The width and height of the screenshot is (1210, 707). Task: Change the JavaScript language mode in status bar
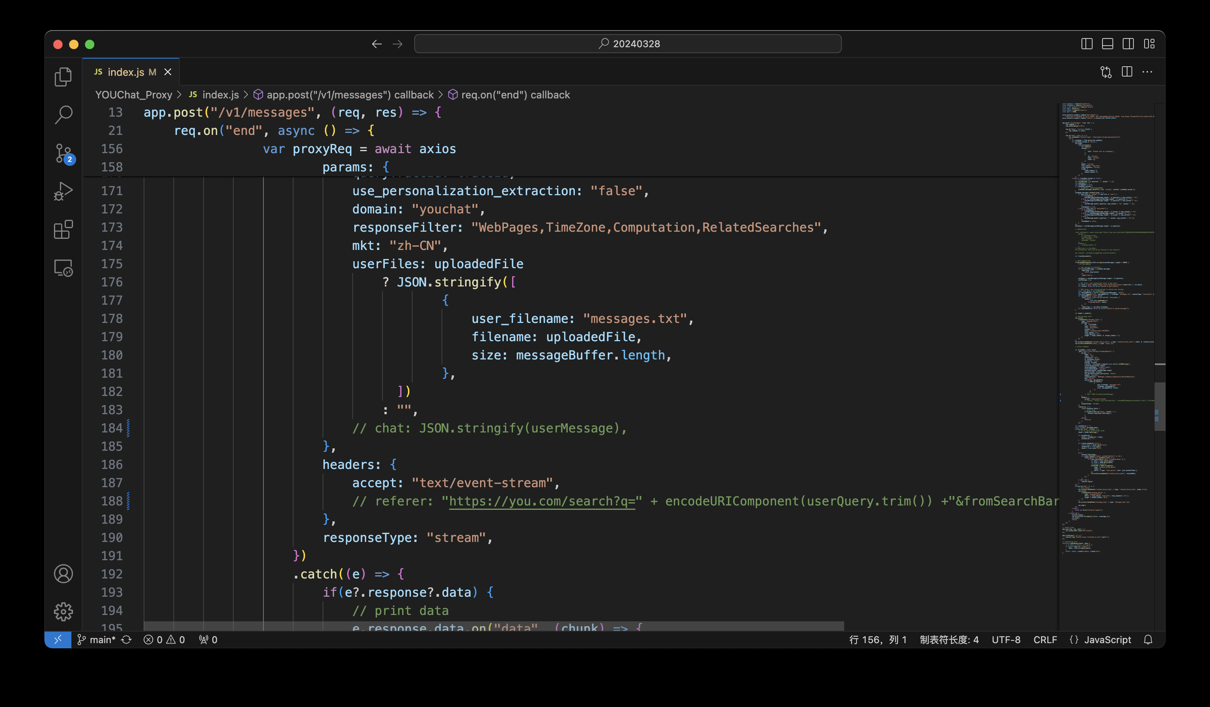1107,640
